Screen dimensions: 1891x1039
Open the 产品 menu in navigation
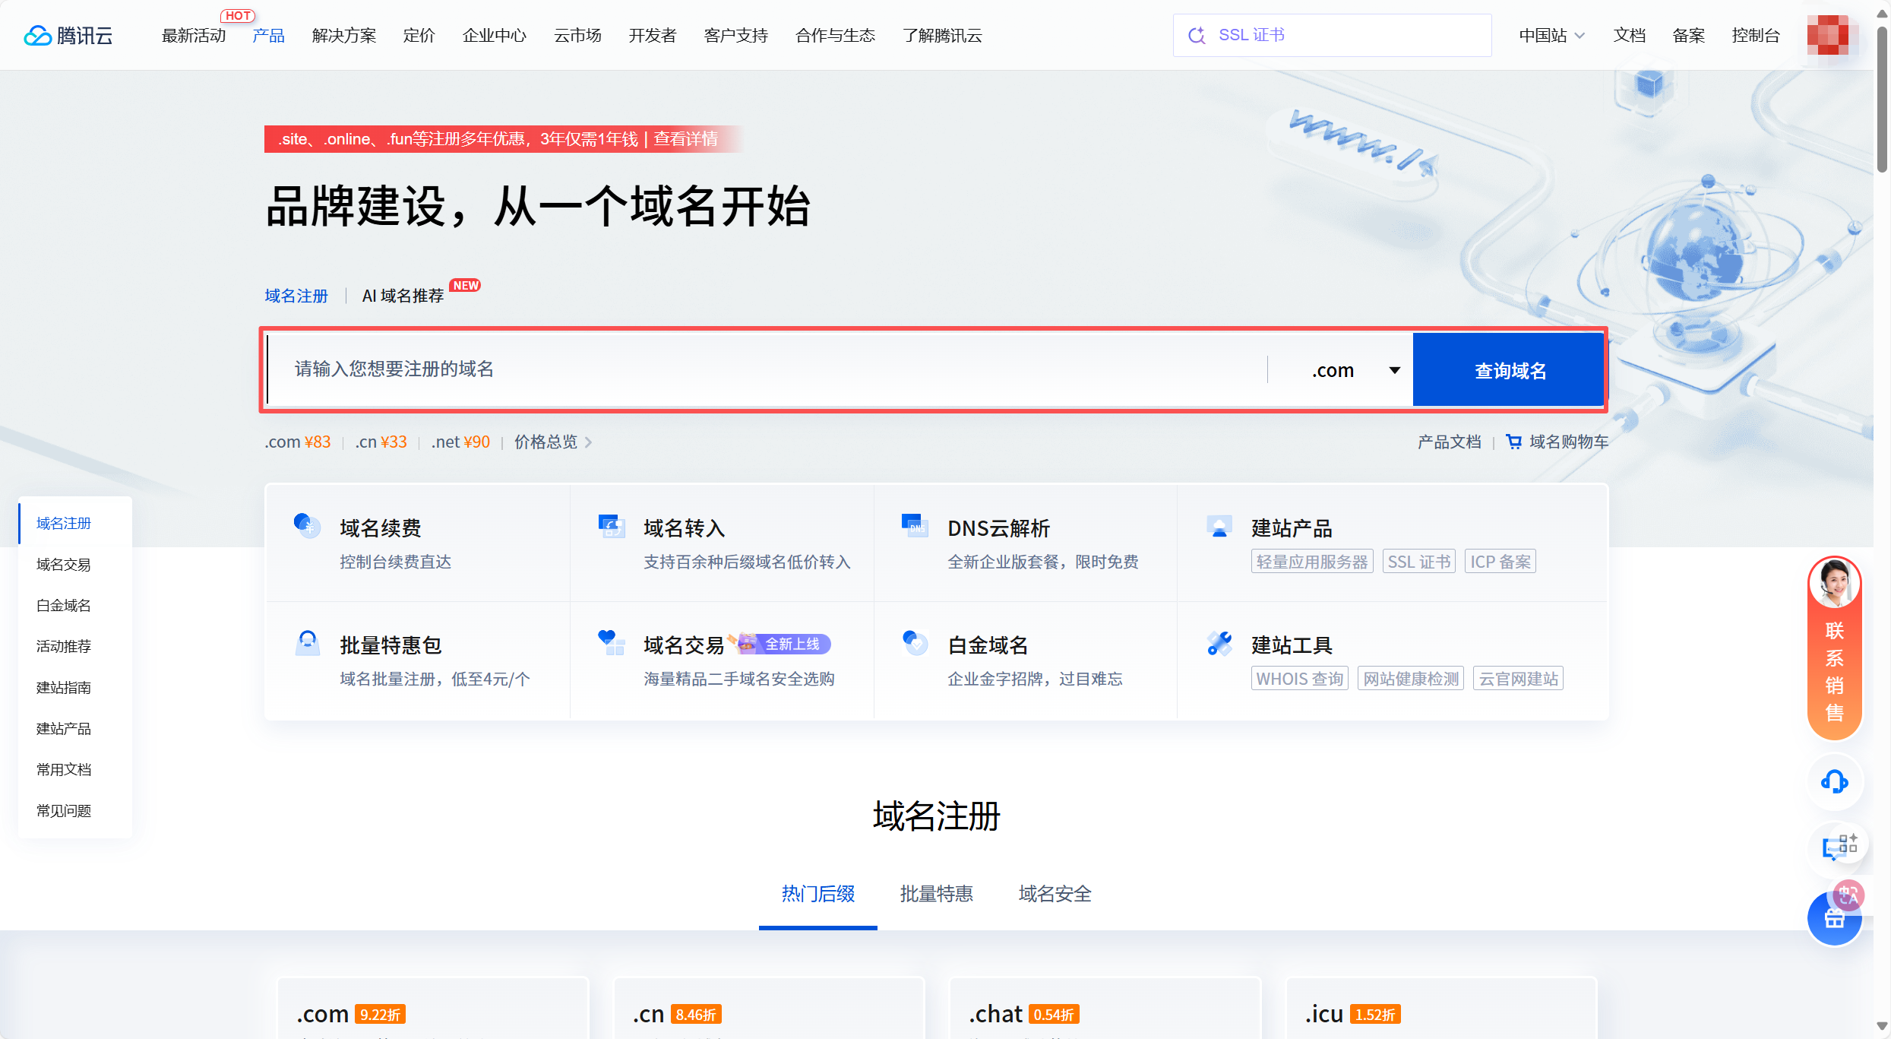pyautogui.click(x=268, y=35)
